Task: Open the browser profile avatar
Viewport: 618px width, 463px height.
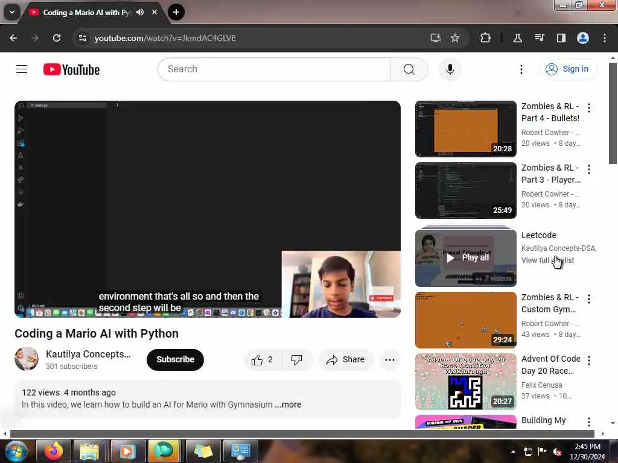Action: tap(583, 38)
